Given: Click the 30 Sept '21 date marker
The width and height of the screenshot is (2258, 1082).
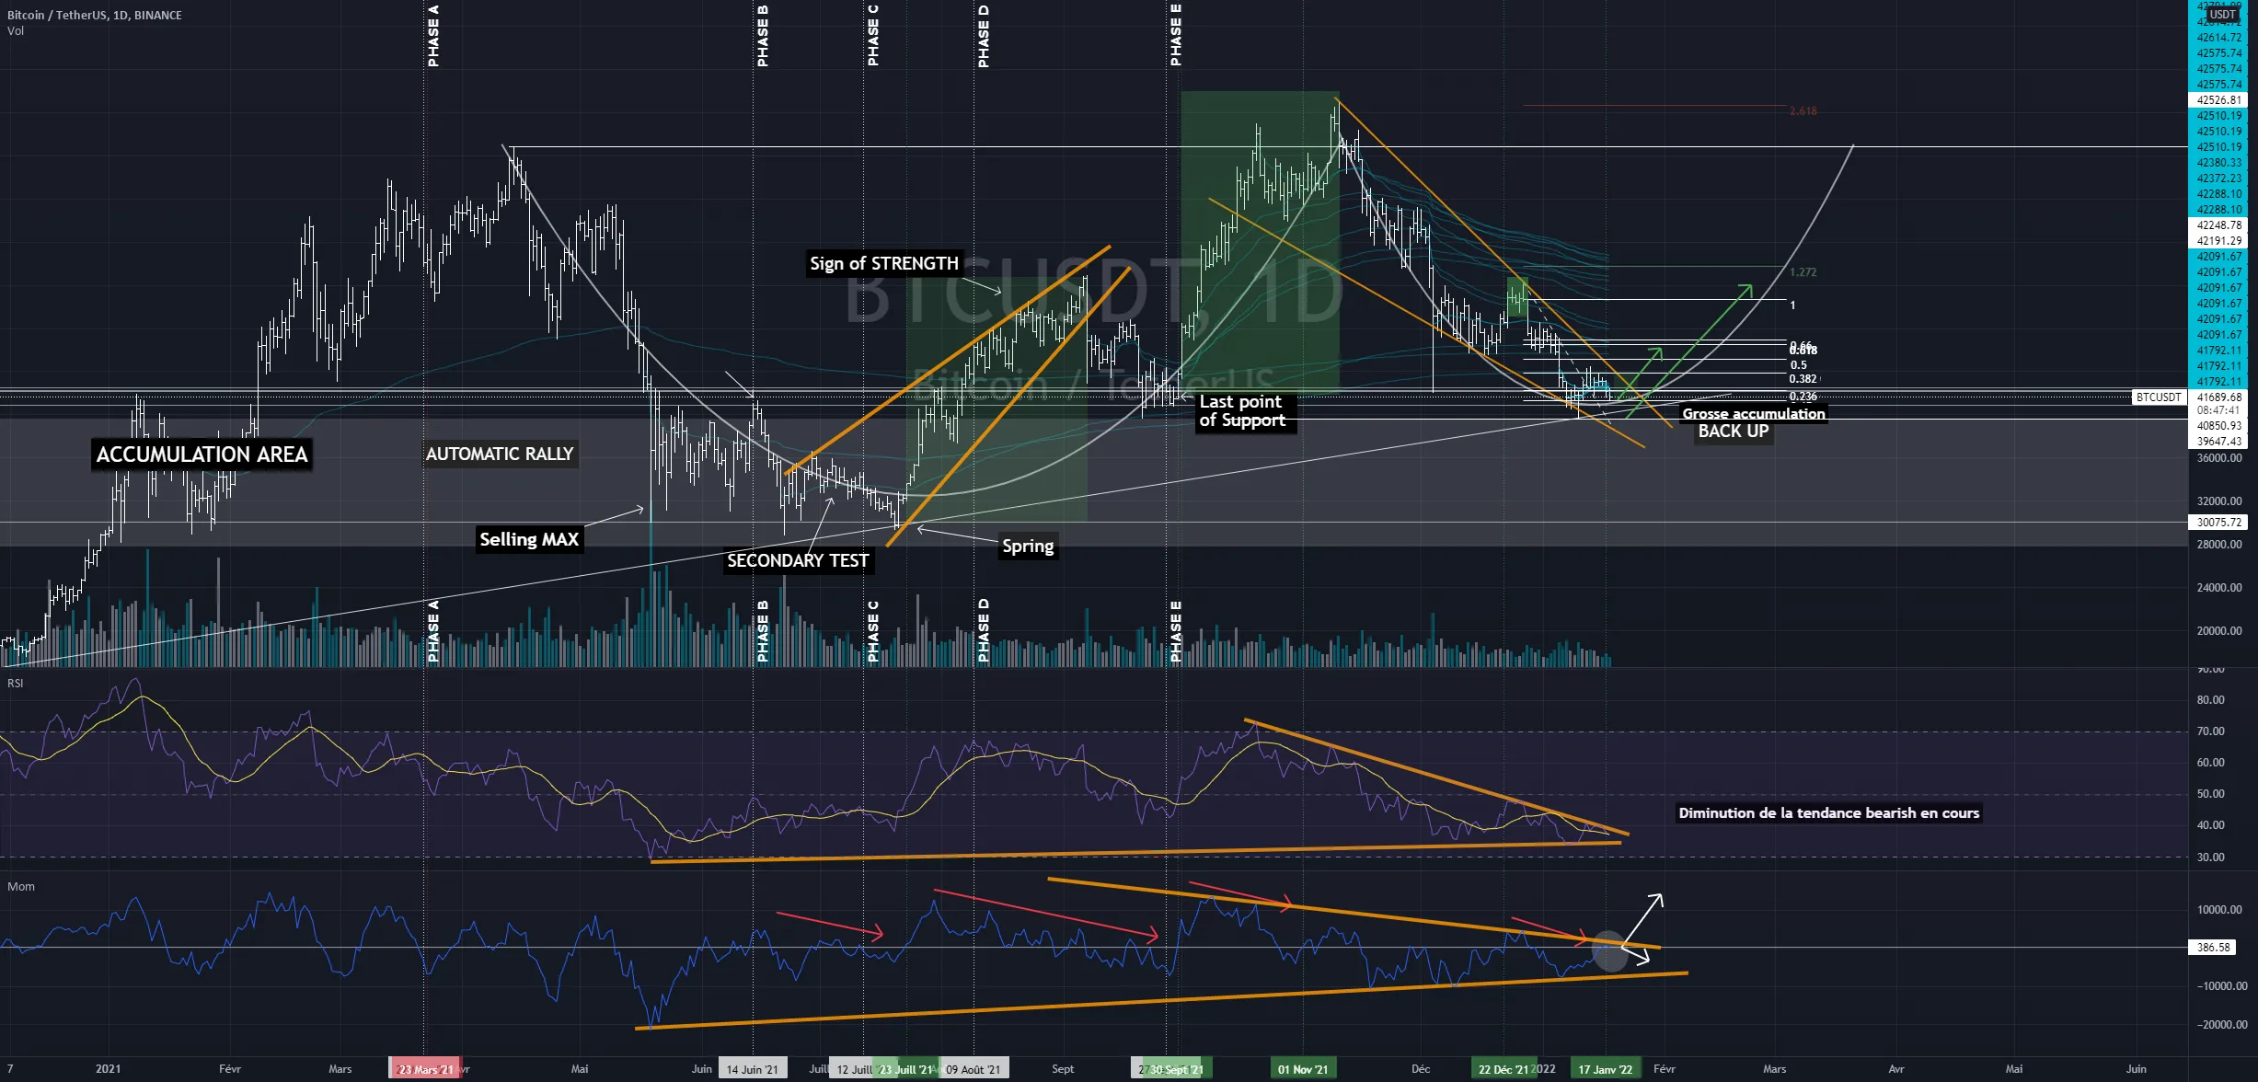Looking at the screenshot, I should click(1176, 1069).
